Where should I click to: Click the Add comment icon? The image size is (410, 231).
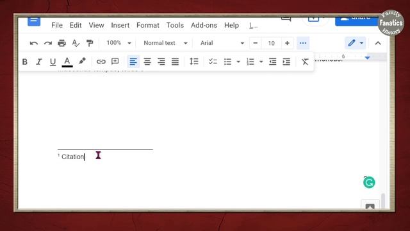(x=115, y=62)
